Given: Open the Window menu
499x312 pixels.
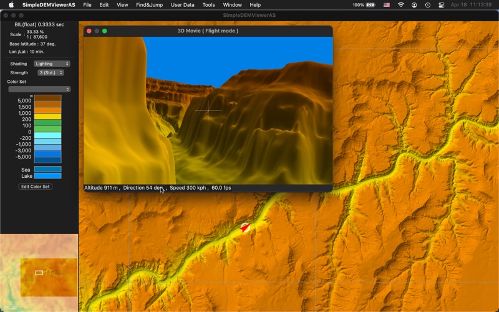Looking at the screenshot, I should click(232, 5).
